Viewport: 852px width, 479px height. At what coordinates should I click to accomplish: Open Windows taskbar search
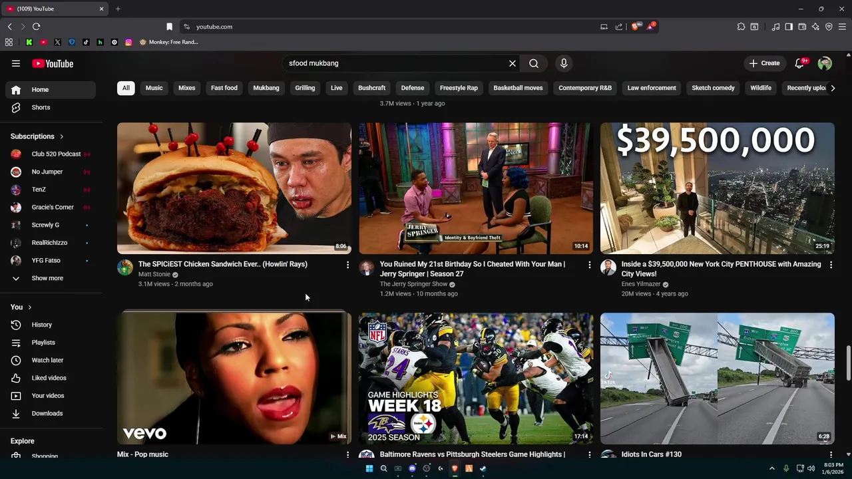point(383,468)
